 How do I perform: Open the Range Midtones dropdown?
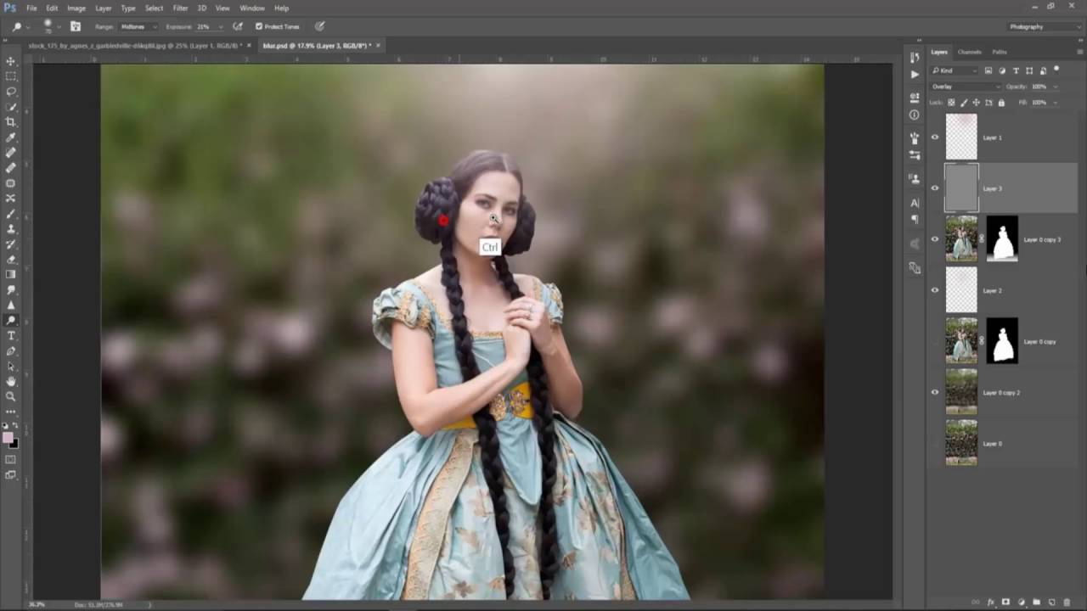pos(138,26)
